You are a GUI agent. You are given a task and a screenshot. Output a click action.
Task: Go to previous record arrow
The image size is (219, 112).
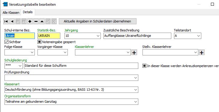point(12,21)
